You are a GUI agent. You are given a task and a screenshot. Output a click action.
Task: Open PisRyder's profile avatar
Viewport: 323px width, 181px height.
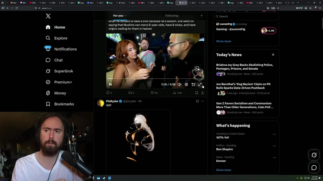coord(101,103)
